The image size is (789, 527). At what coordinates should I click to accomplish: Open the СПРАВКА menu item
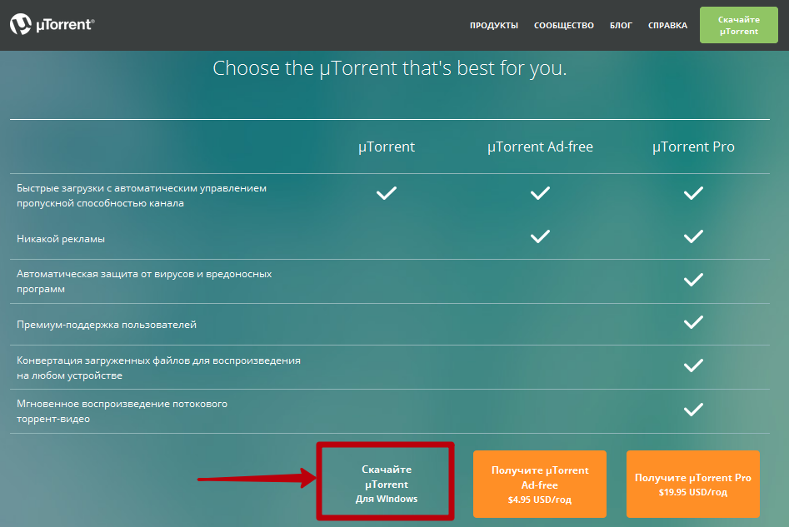tap(667, 25)
